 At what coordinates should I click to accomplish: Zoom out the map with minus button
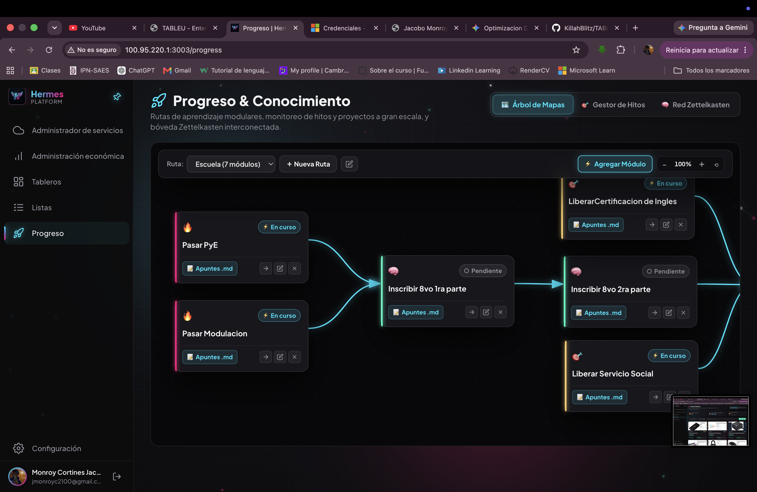pos(664,164)
